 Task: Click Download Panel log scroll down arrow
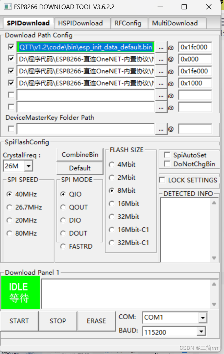214,304
